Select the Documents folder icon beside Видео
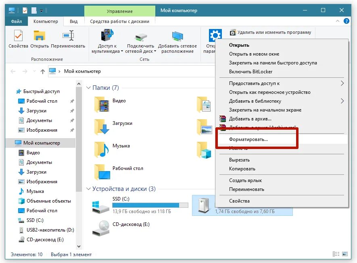357x263 pixels. pyautogui.click(x=204, y=104)
